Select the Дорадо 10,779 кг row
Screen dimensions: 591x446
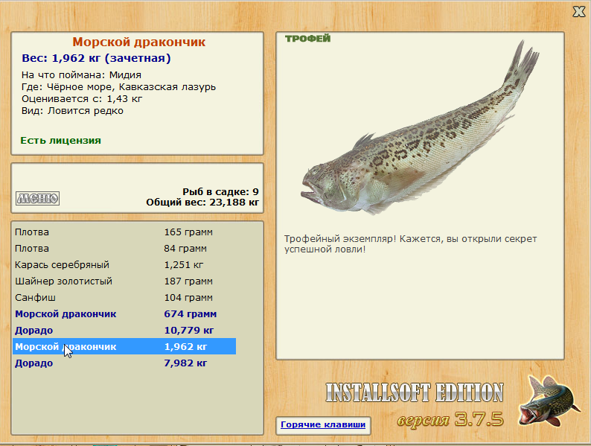(124, 331)
